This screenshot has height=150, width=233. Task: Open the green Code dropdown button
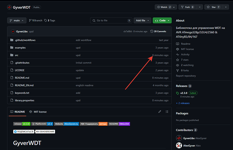(x=162, y=20)
